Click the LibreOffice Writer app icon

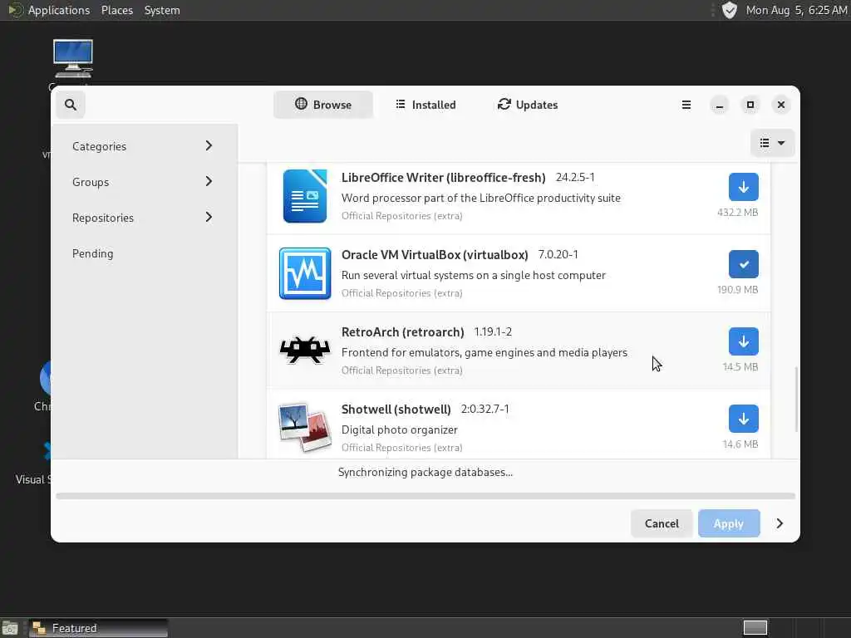[x=305, y=196]
